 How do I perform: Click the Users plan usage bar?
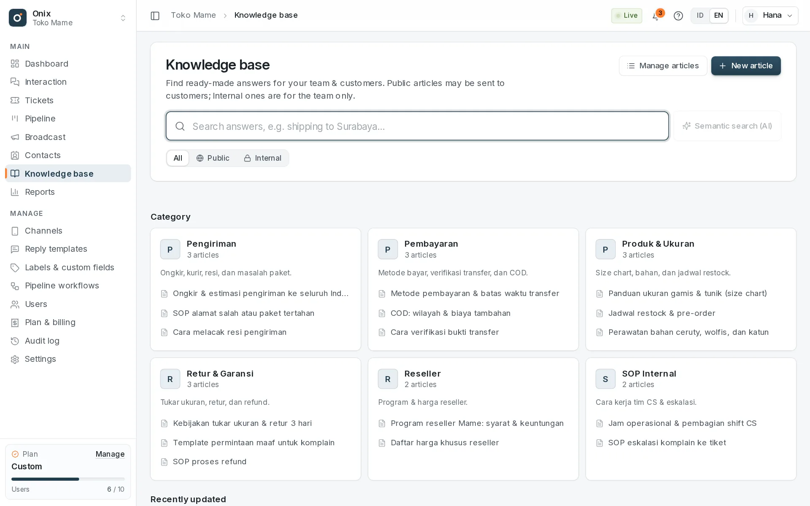(68, 479)
